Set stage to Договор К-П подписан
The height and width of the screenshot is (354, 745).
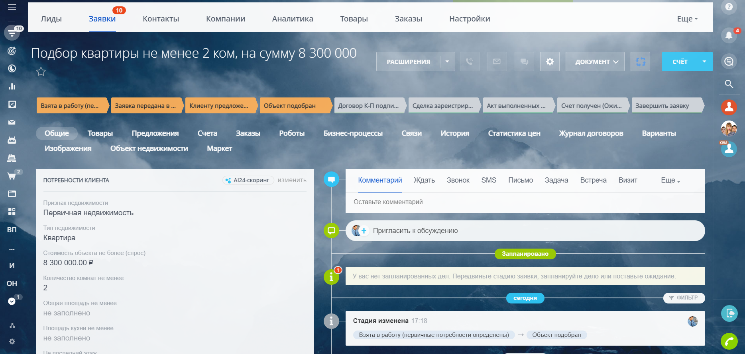[x=369, y=106]
